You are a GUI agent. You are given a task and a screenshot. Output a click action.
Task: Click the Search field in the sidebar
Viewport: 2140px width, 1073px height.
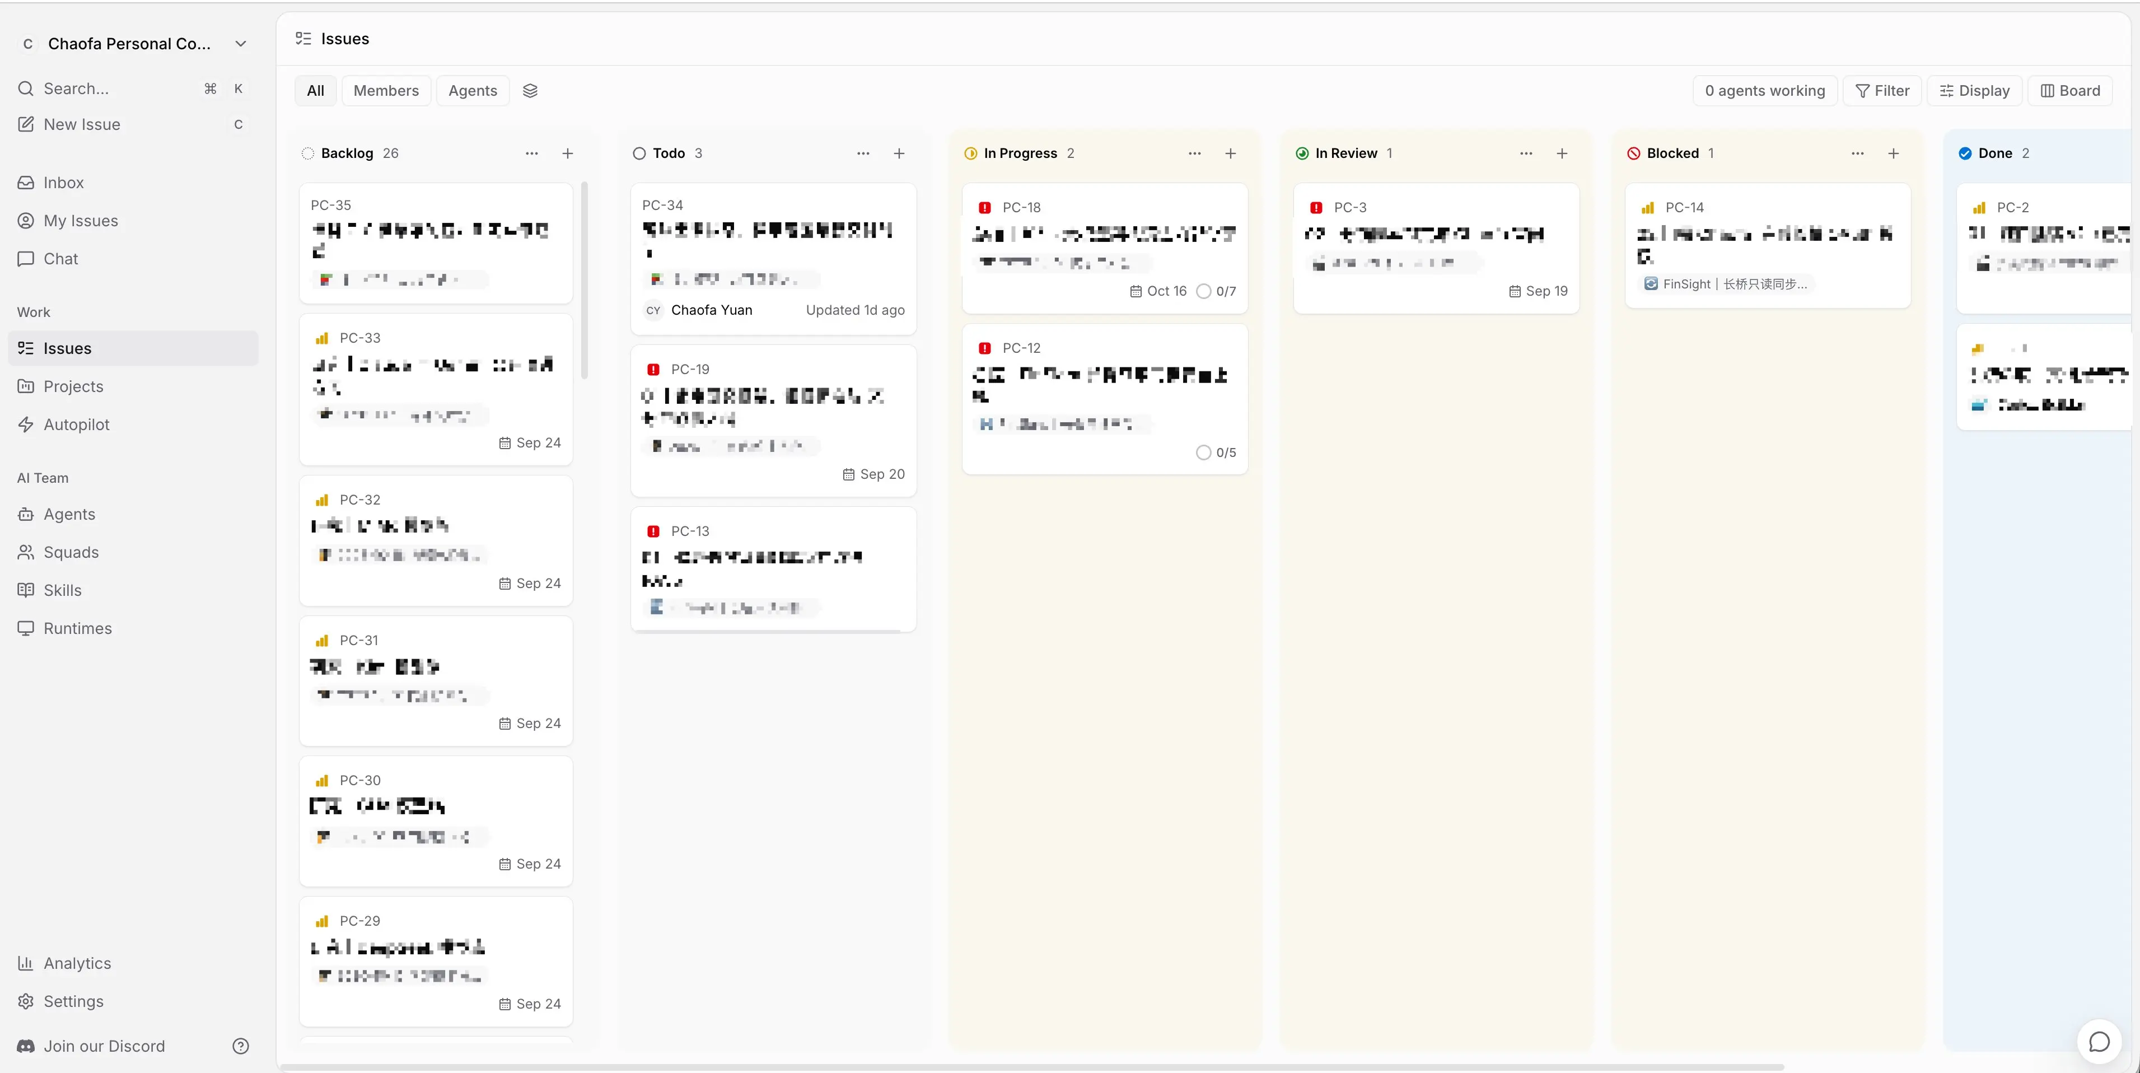pyautogui.click(x=133, y=89)
